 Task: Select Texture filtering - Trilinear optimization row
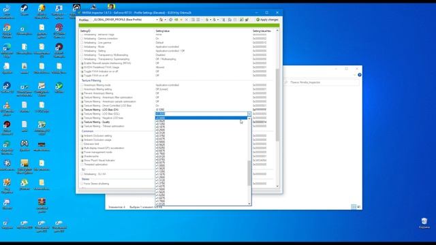pos(117,126)
